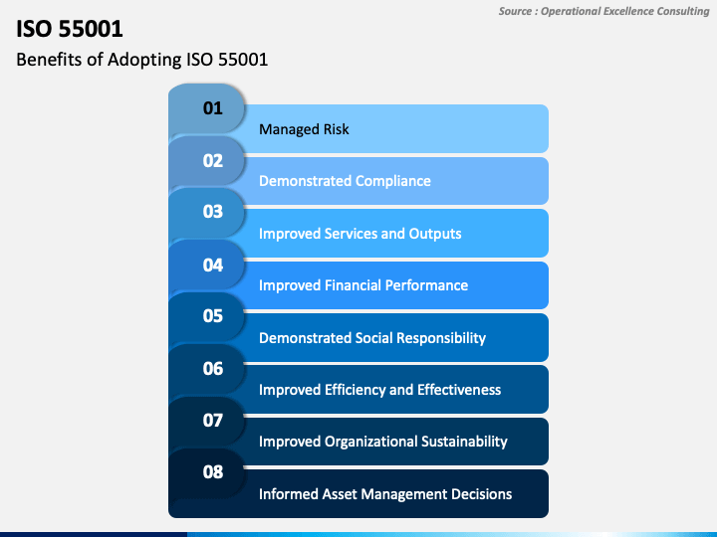Select 'Demonstrated Social Responsibility' text
The width and height of the screenshot is (717, 537).
(372, 338)
